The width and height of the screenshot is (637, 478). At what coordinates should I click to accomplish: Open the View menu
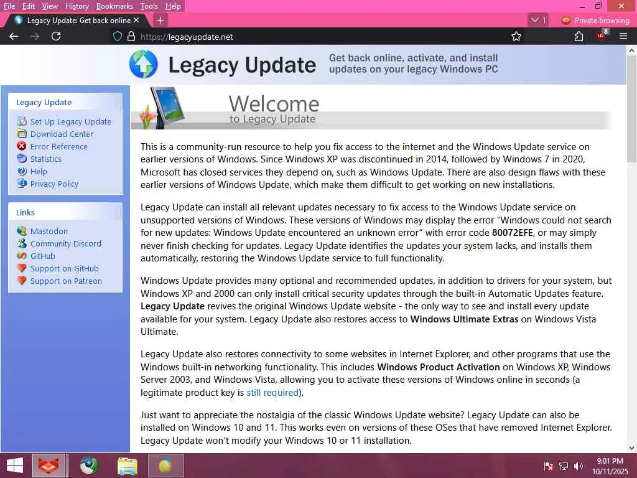click(x=50, y=6)
